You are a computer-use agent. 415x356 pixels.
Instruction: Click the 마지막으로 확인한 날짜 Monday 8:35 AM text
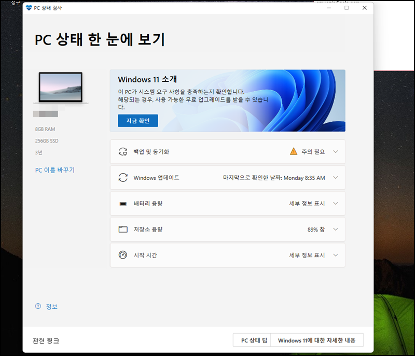[274, 178]
